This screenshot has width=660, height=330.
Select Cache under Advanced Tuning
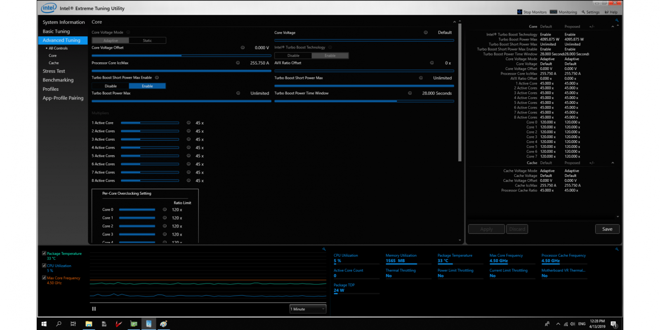coord(54,63)
